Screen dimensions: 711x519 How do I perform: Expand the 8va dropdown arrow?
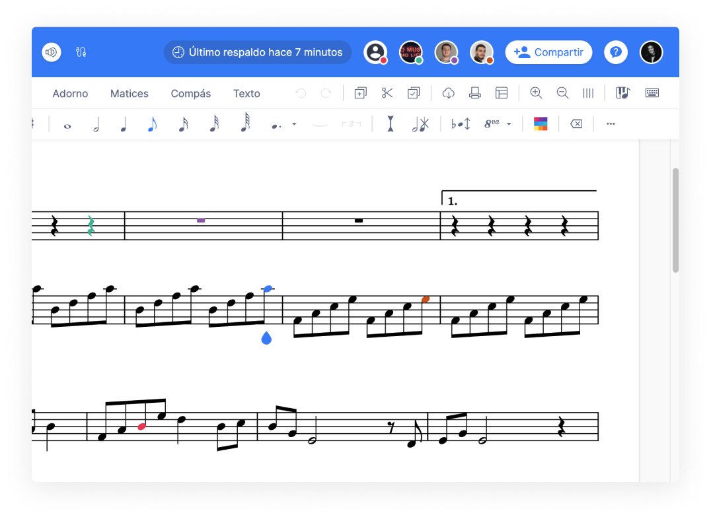509,123
